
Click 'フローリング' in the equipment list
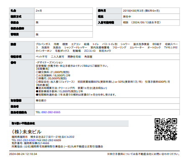tap(119, 48)
